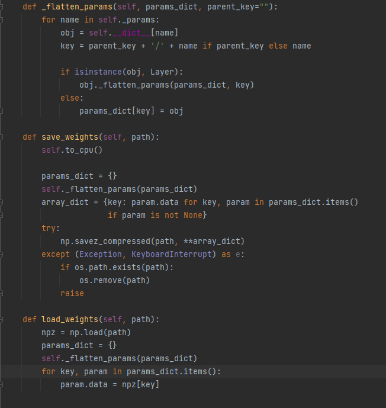Click the Layer class name

(x=162, y=72)
